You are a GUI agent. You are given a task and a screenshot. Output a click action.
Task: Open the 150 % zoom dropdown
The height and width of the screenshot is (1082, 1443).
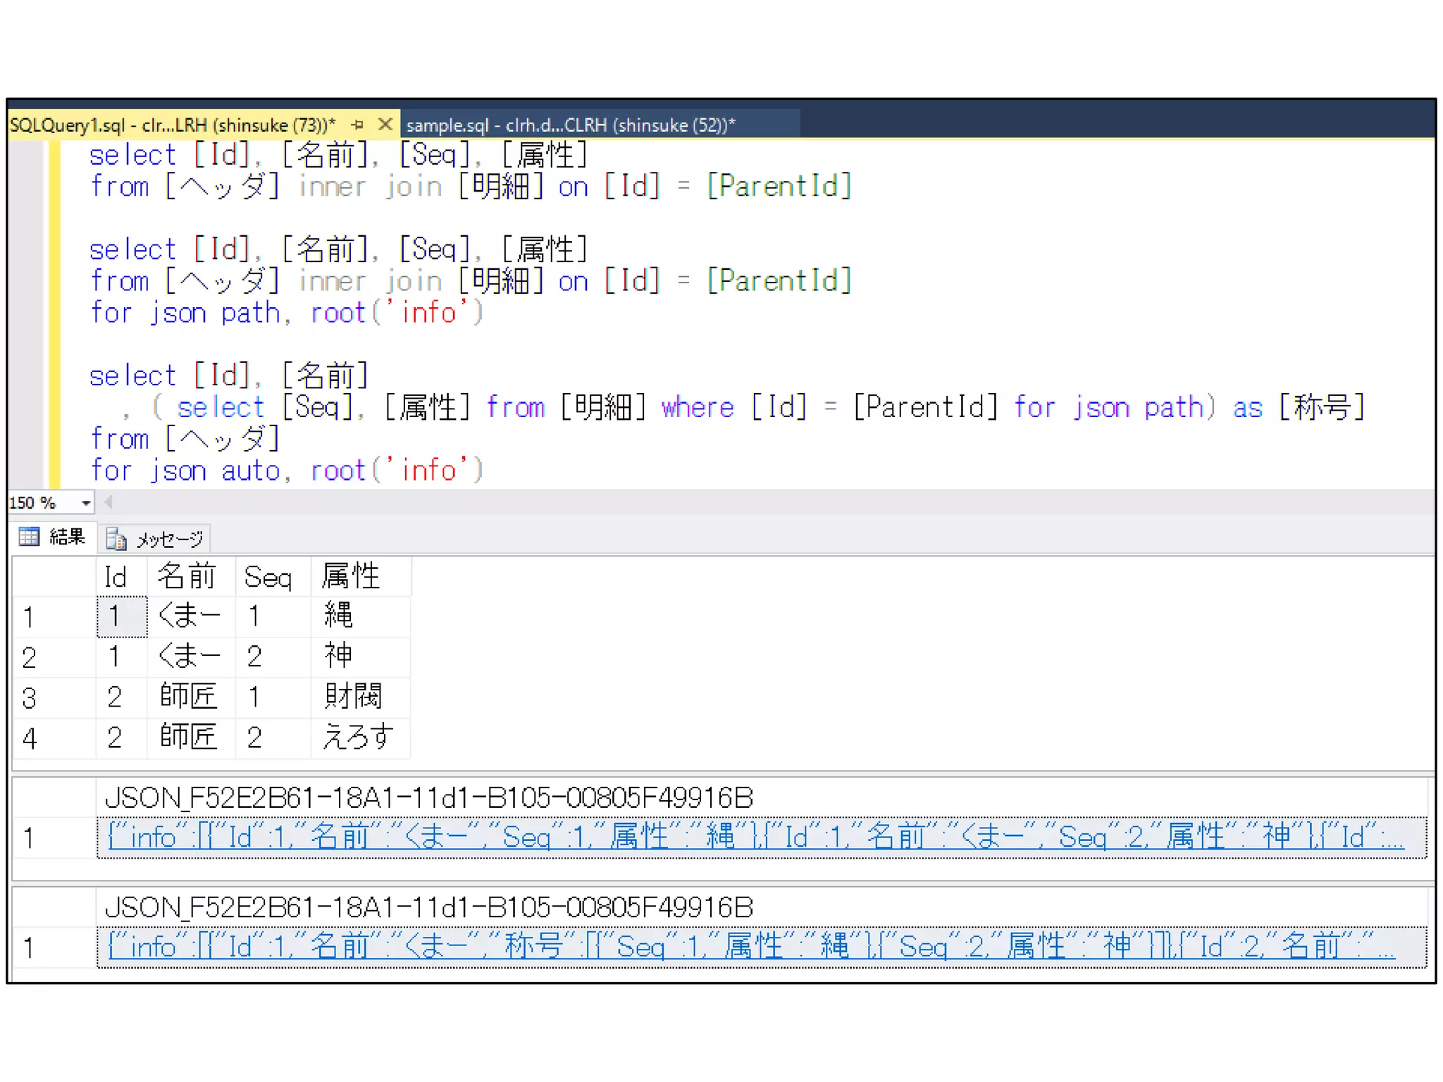85,503
